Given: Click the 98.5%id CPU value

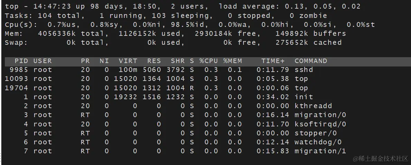Looking at the screenshot, I should [x=188, y=25].
